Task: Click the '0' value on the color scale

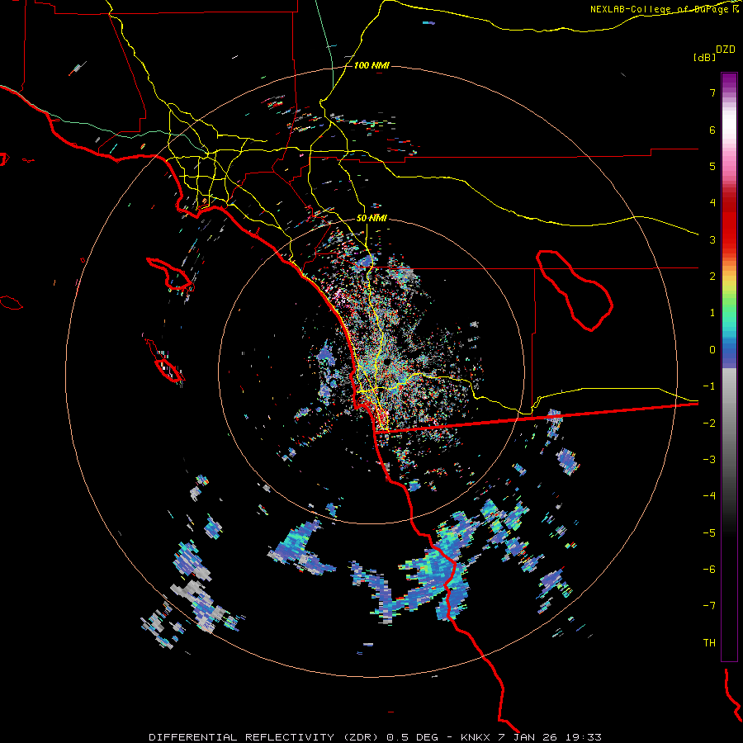Action: point(712,350)
